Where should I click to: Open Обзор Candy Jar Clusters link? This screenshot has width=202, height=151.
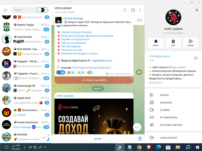click(76, 32)
